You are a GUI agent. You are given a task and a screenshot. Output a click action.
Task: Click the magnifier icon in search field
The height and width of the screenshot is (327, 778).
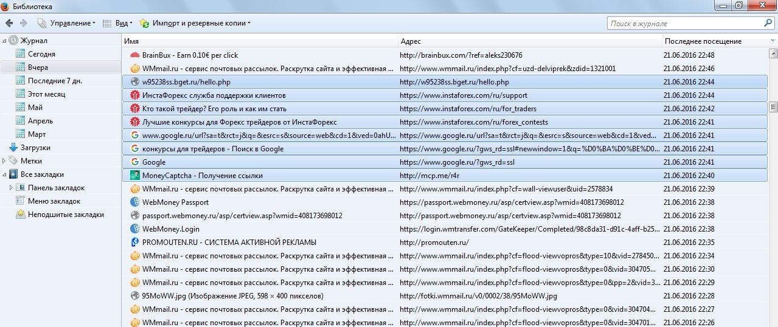pos(768,23)
